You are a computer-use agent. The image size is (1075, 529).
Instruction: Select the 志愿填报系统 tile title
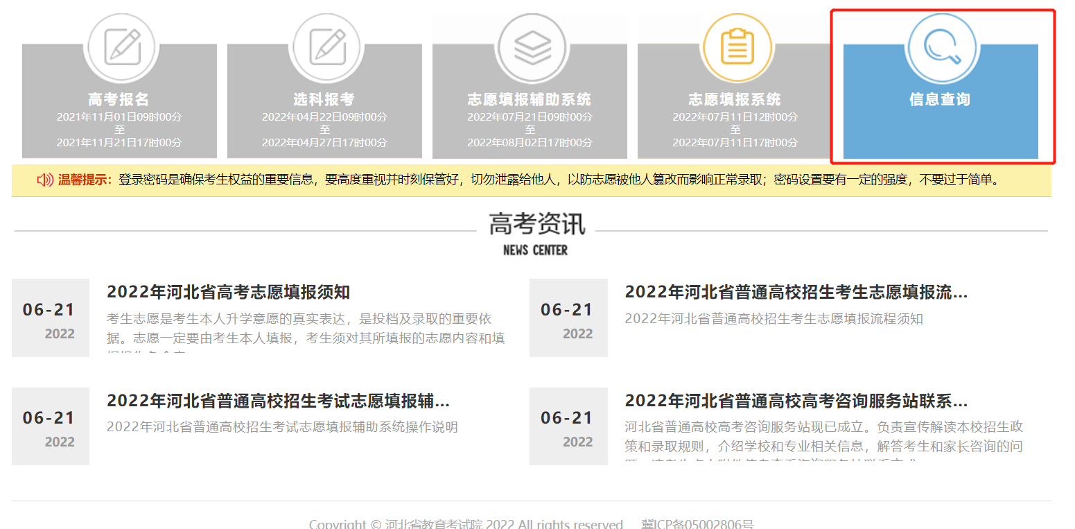pyautogui.click(x=734, y=99)
